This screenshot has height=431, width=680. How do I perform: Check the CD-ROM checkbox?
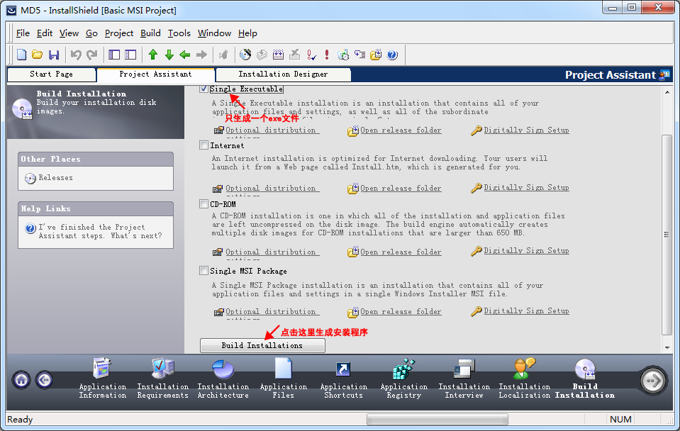pyautogui.click(x=204, y=203)
